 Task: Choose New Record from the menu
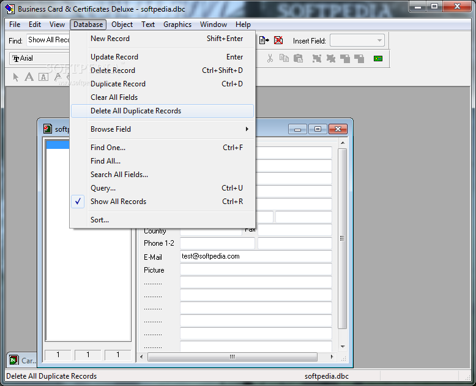click(162, 39)
